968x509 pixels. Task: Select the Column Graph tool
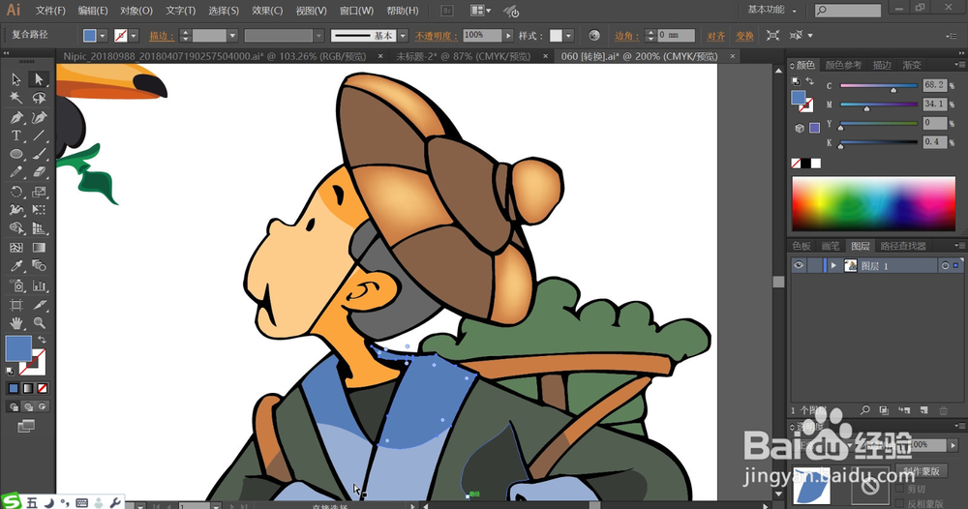tap(39, 285)
